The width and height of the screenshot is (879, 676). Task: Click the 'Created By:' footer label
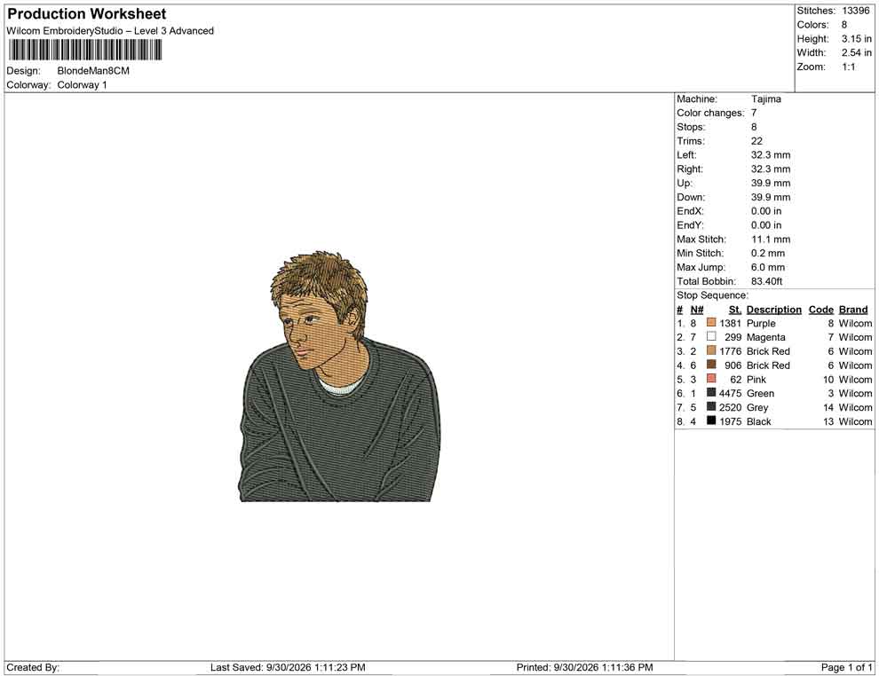tap(33, 668)
